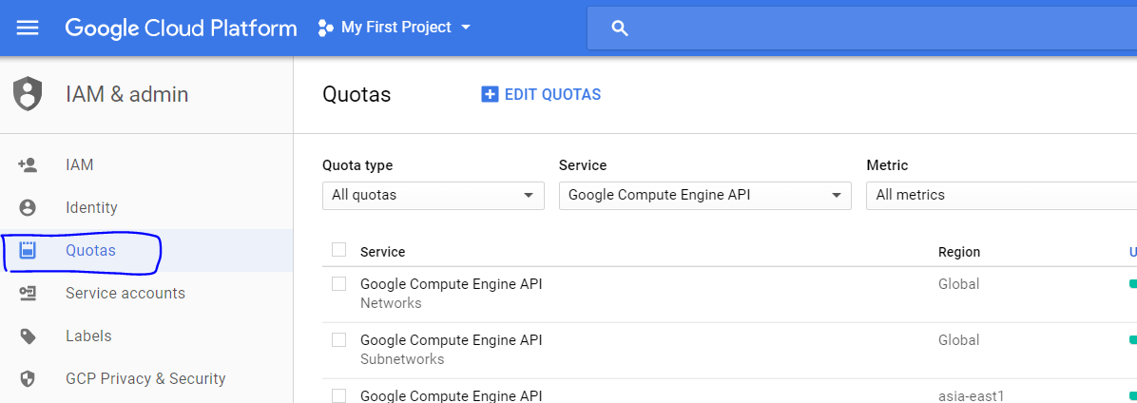1137x403 pixels.
Task: Click the project hexagon icon beside My First Project
Action: coord(325,28)
